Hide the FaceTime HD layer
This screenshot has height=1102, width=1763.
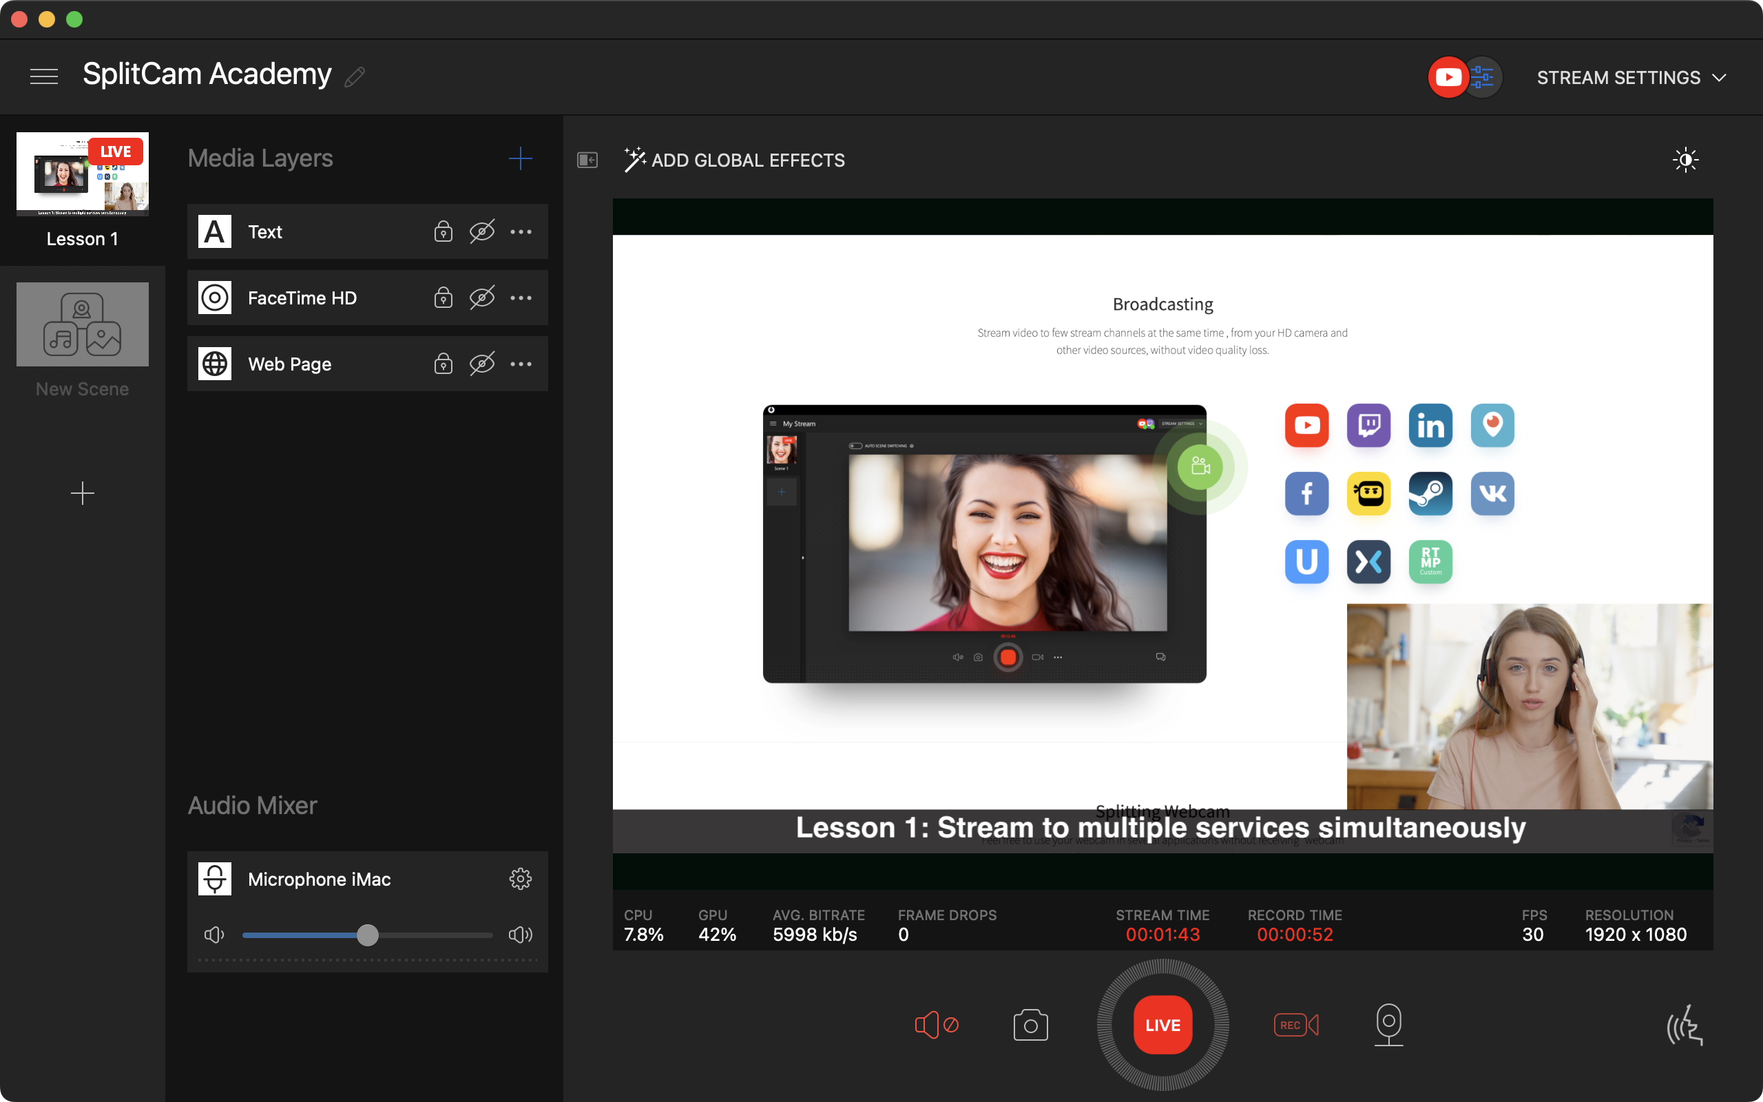coord(482,298)
